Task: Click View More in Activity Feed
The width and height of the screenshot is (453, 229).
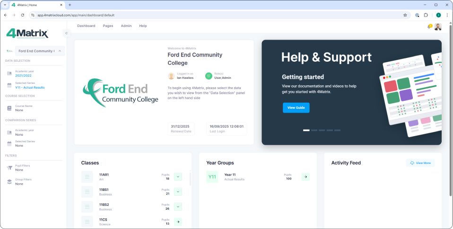Action: coord(420,163)
